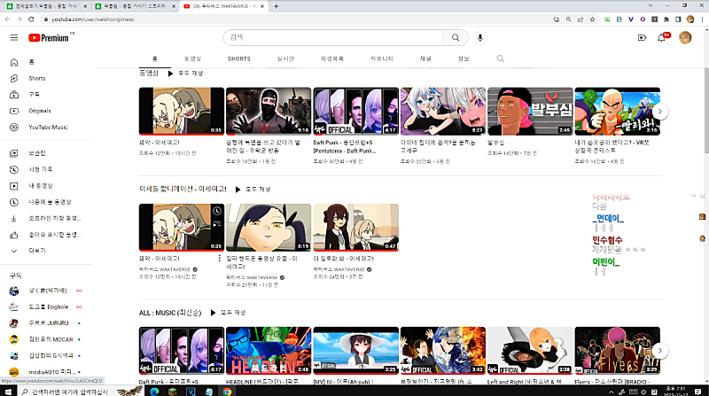Open the Chrome extensions puzzle icon
The height and width of the screenshot is (396, 709).
click(x=666, y=19)
